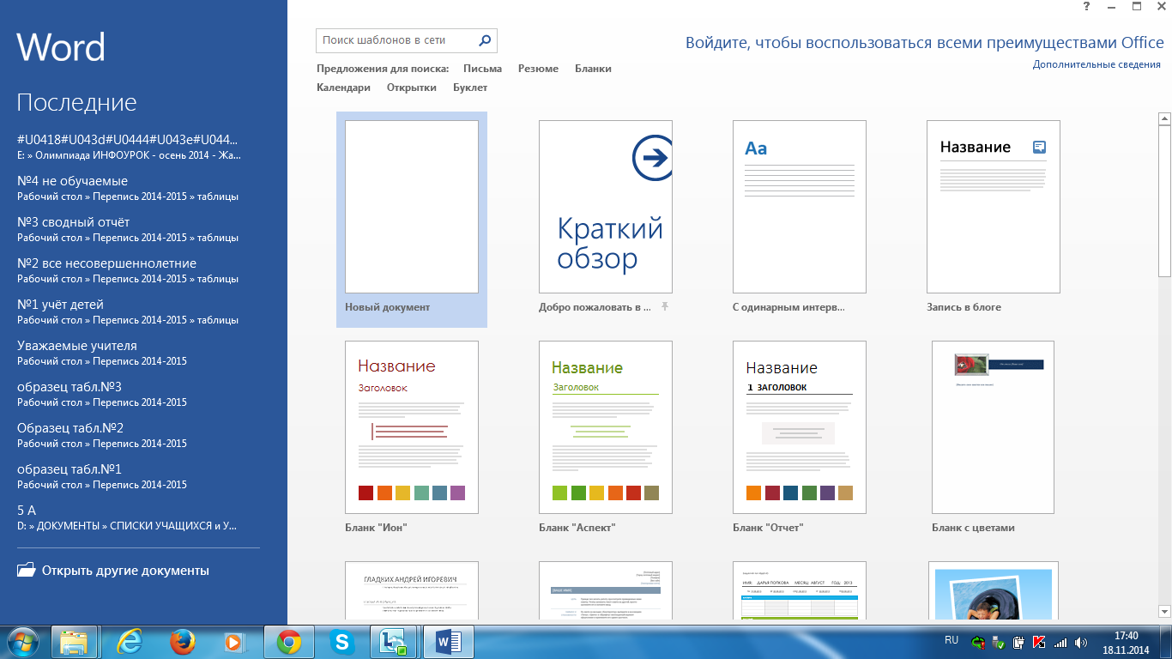Click the clock showing 17:40
Screen dimensions: 1172x659
(1126, 635)
